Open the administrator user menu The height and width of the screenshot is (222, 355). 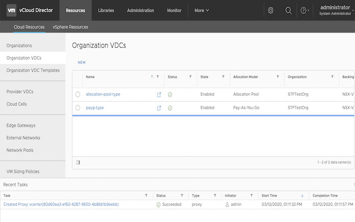(x=336, y=10)
